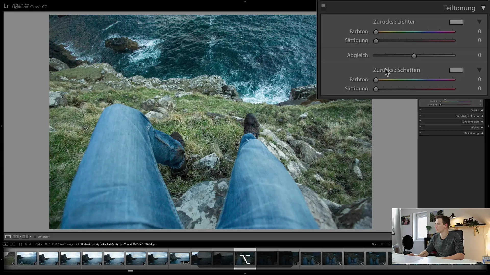Select the main window display button 1
Viewport: 490px width, 275px height.
point(5,244)
